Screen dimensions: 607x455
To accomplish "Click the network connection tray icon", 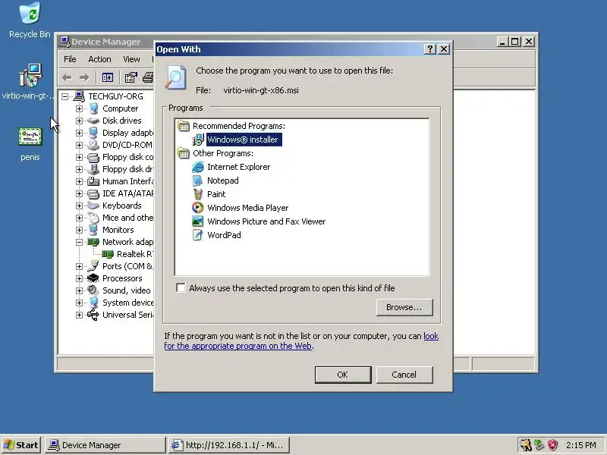I will 539,445.
